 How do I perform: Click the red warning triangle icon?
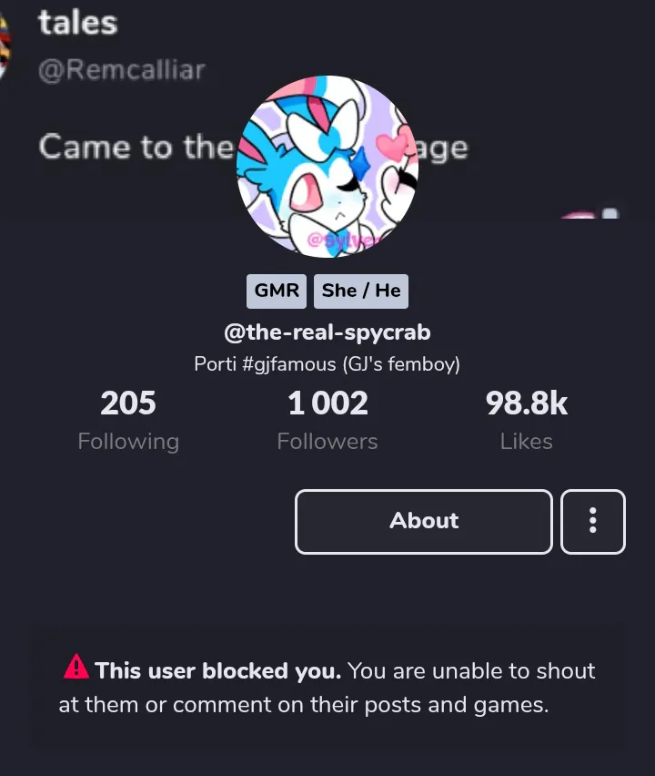[x=76, y=669]
